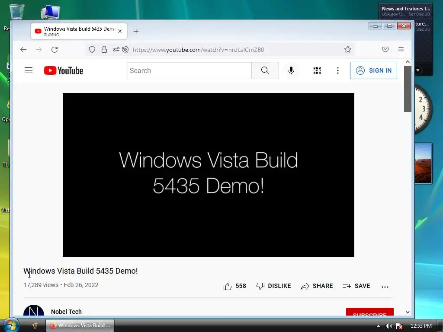Click the slideshow picture gadget
The width and height of the screenshot is (443, 332).
tap(423, 163)
